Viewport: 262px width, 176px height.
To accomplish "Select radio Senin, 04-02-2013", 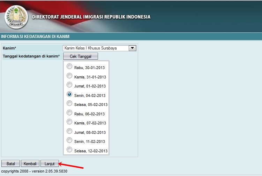I will coord(69,94).
